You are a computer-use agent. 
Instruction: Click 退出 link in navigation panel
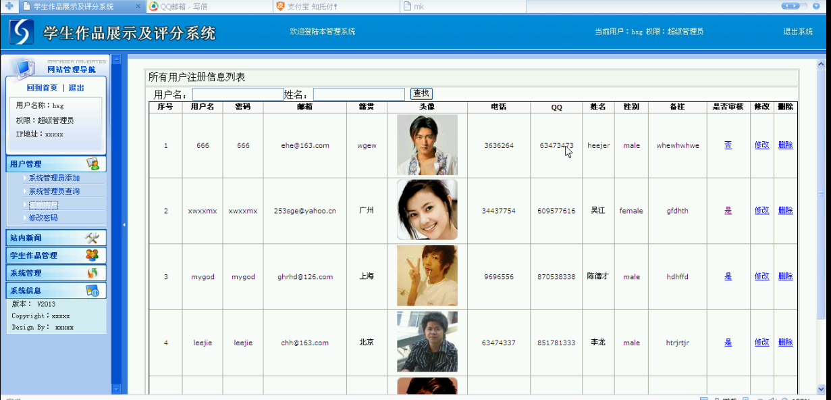pos(76,88)
